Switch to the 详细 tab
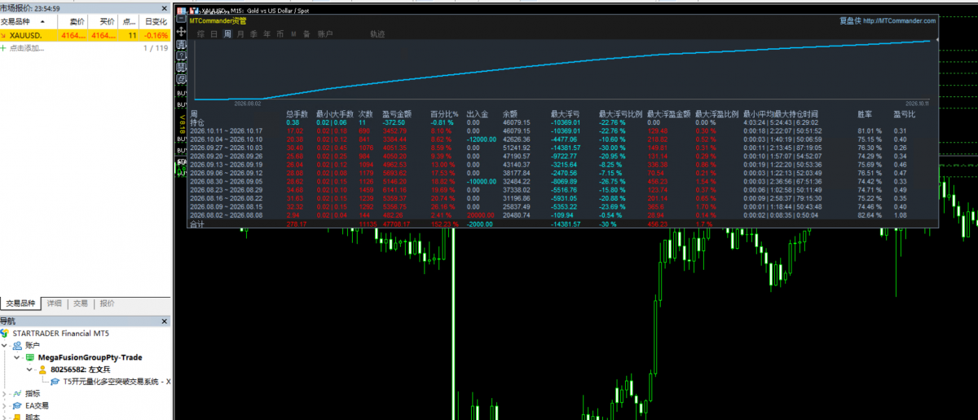978x420 pixels. point(54,303)
